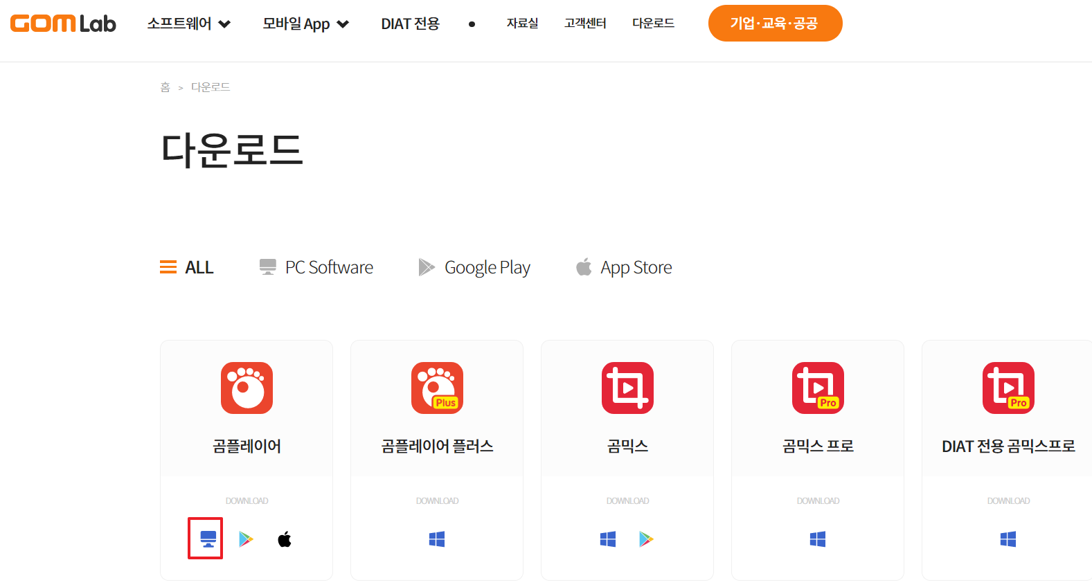Open the 고객센터 menu item

click(x=585, y=24)
